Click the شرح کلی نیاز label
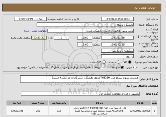Screen dimensions: 166x117 coord(149,79)
